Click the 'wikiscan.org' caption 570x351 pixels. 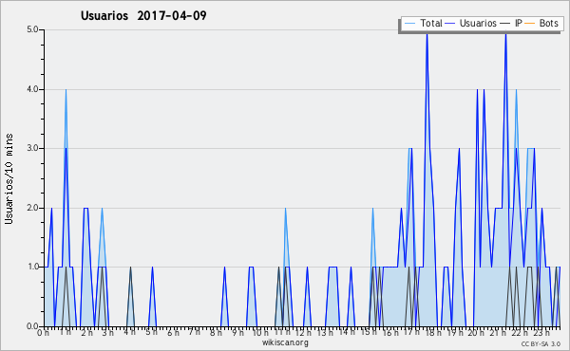pos(285,342)
